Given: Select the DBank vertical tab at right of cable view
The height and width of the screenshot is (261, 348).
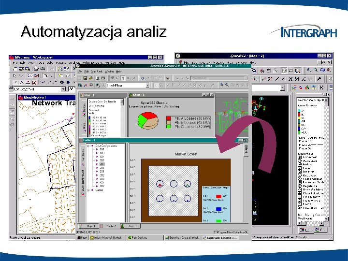Looking at the screenshot, I should coord(246,149).
